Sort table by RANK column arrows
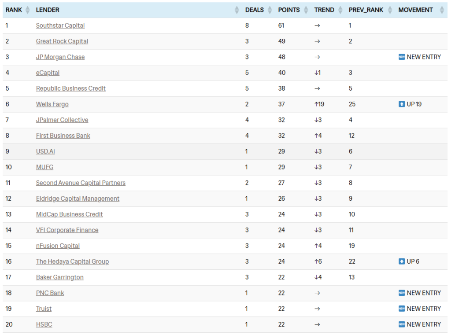451x335 pixels. [x=28, y=10]
